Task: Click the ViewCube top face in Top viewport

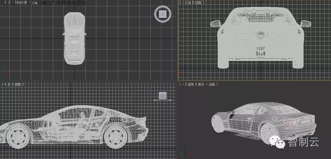Action: (163, 14)
